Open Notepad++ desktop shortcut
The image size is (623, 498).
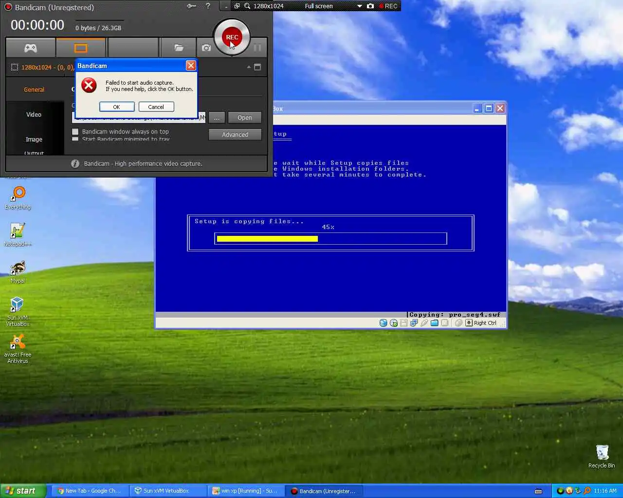(x=18, y=234)
